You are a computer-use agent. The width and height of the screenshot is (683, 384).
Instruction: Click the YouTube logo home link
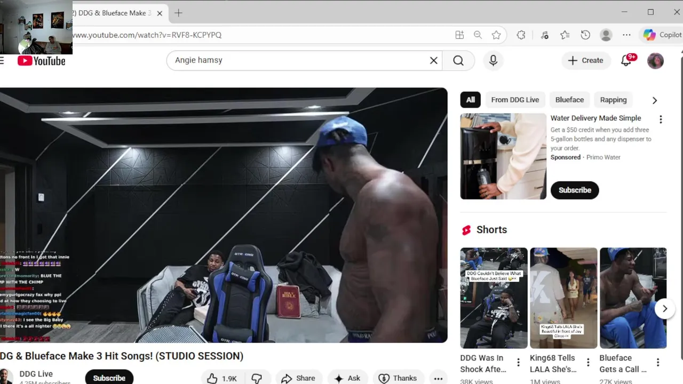[x=42, y=61]
